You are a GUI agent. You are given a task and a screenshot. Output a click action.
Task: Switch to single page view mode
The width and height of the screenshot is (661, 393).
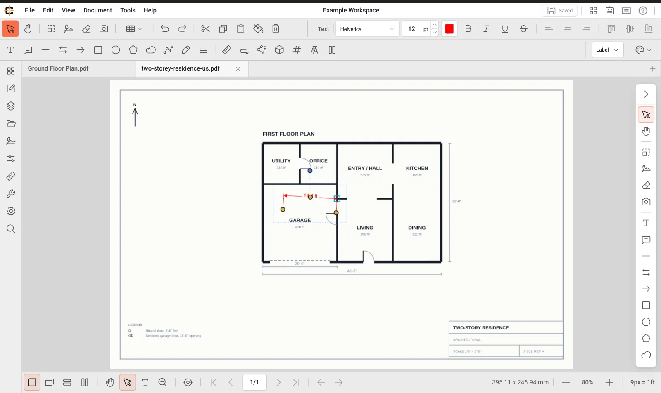tap(32, 383)
